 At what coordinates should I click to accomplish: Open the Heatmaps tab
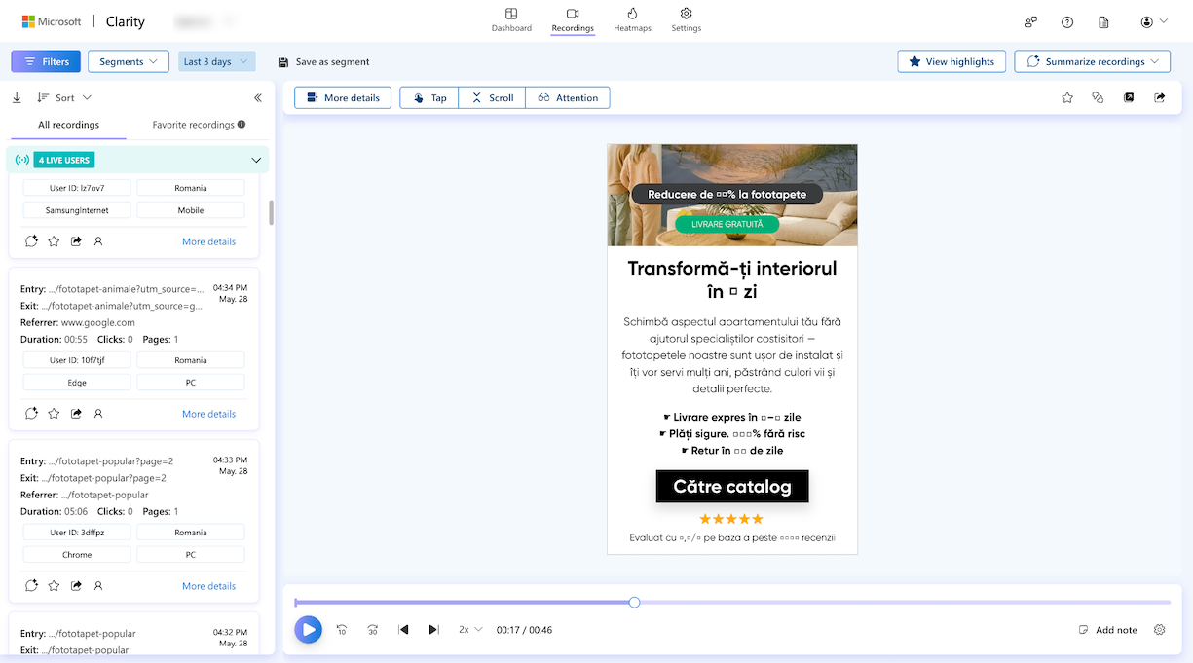click(x=632, y=20)
